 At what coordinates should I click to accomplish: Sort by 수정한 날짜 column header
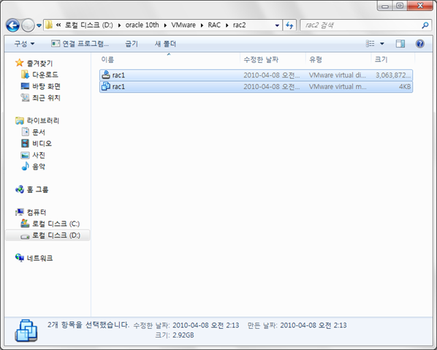[273, 59]
